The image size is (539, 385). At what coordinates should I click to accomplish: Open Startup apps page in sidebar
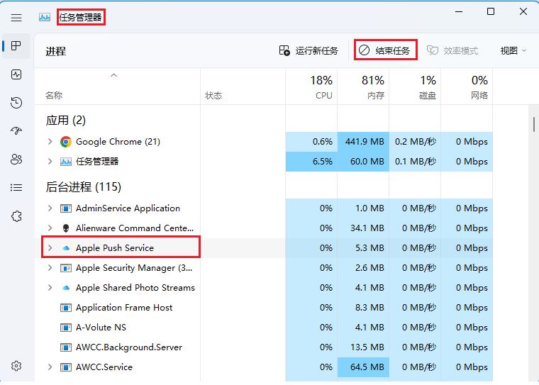tap(16, 131)
